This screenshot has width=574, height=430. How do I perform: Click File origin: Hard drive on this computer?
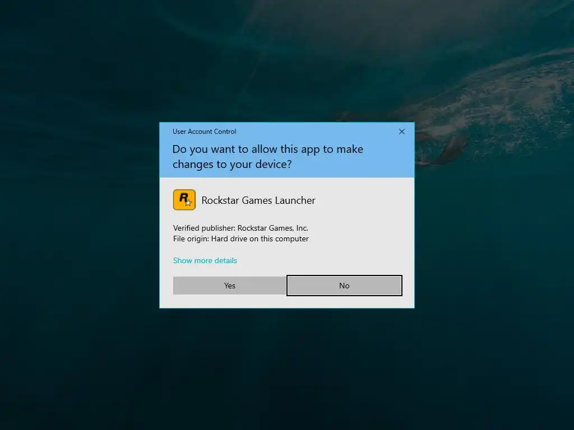[x=241, y=239]
